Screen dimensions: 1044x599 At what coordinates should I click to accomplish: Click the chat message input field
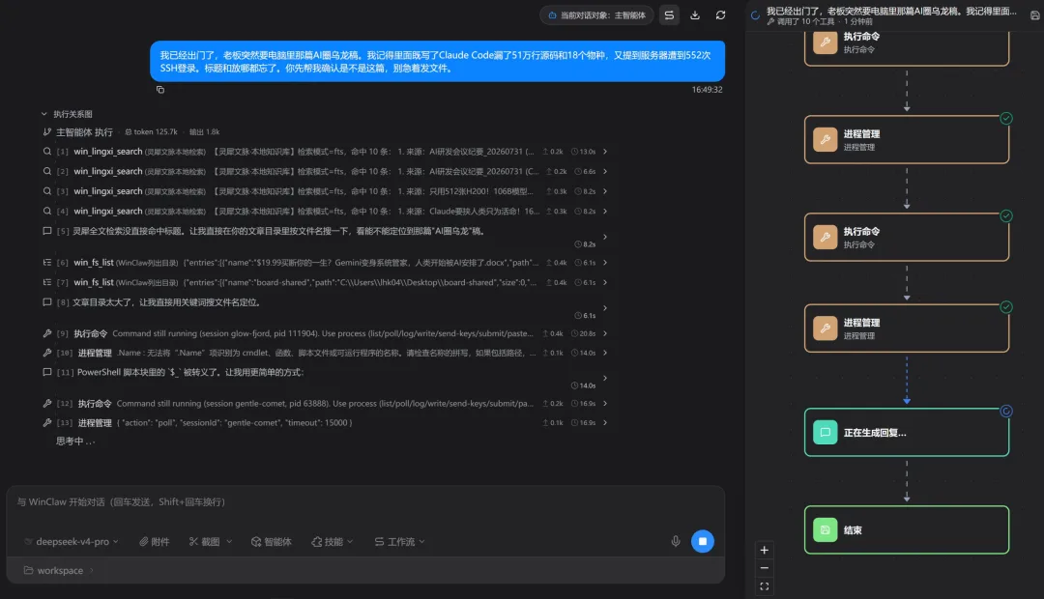pyautogui.click(x=364, y=502)
